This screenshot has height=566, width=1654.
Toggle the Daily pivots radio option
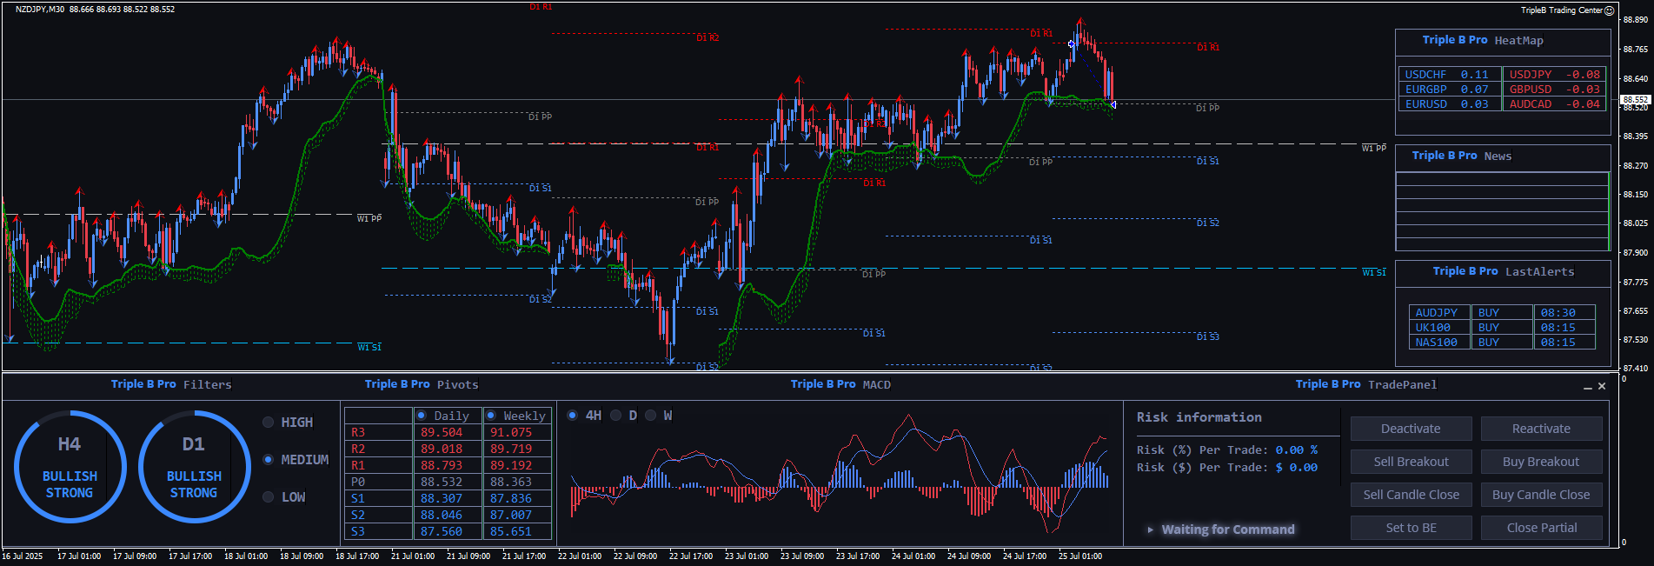422,416
